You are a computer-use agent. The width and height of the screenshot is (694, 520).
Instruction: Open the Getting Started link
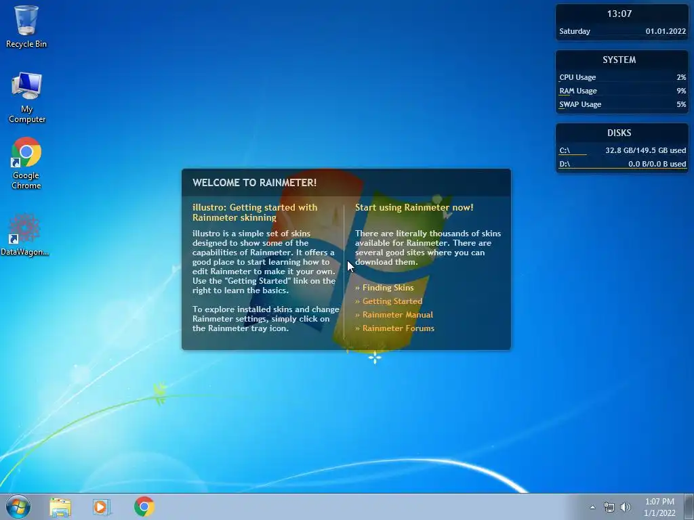(x=392, y=301)
